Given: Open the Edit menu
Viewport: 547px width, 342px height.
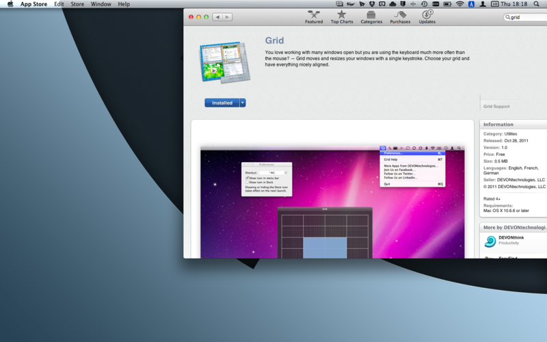Looking at the screenshot, I should (x=59, y=4).
